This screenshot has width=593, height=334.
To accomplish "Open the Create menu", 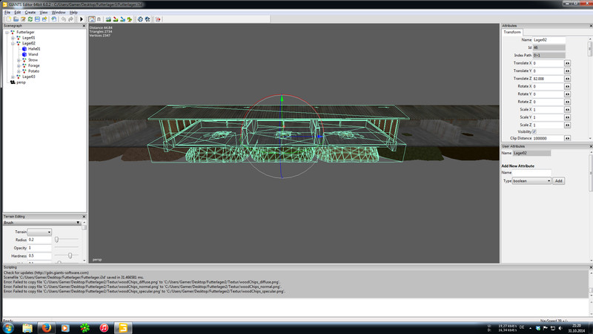I will 30,13.
